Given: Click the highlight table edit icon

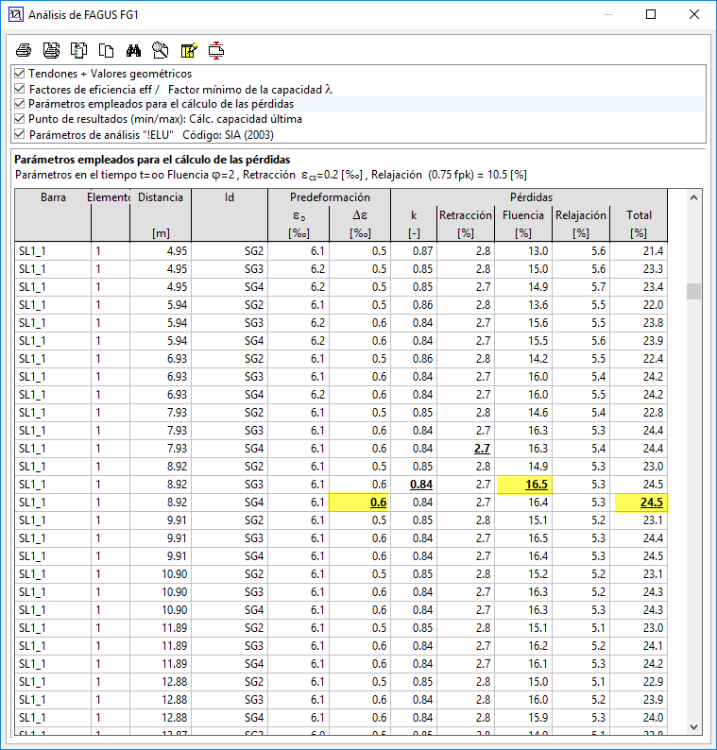Looking at the screenshot, I should tap(189, 50).
